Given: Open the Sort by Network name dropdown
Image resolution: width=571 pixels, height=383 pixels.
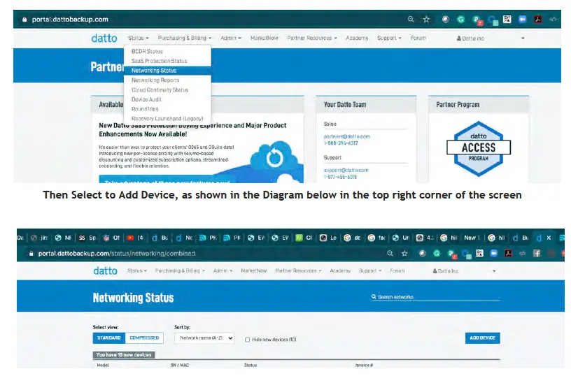Looking at the screenshot, I should pyautogui.click(x=204, y=338).
